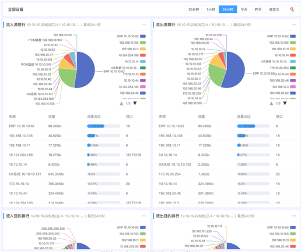Toggle 192.168.10.3 legend in 流出源排行
Viewport: 301px width, 252px height.
pyautogui.click(x=284, y=87)
